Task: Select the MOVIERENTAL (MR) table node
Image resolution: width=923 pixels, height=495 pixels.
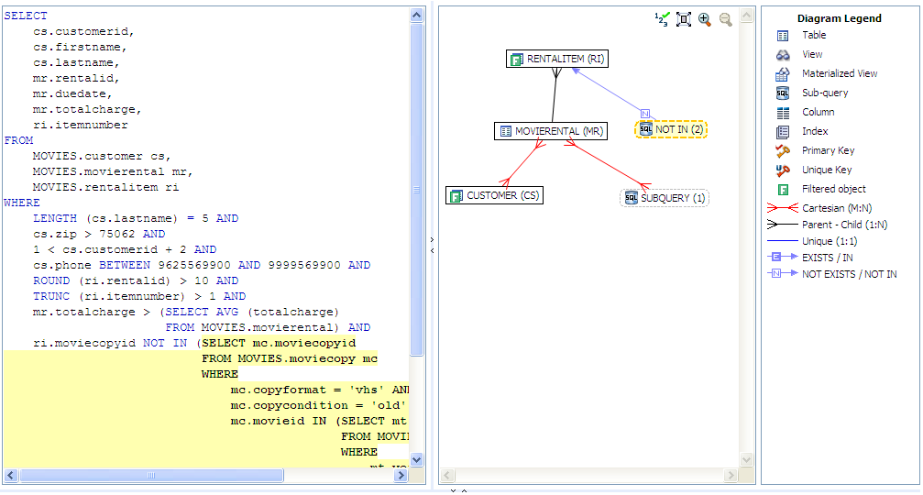Action: (x=550, y=131)
